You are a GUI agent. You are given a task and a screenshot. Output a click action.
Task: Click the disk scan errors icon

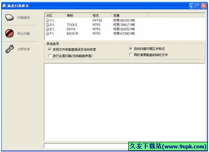[9, 17]
